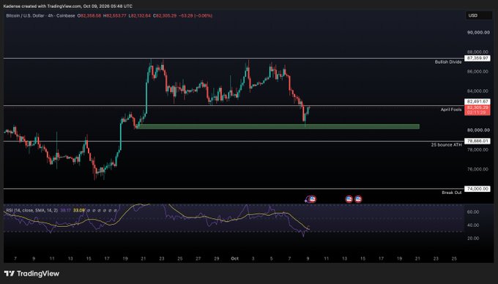Open the first economic event flag after Oct 13
This screenshot has width=498, height=284.
point(349,199)
